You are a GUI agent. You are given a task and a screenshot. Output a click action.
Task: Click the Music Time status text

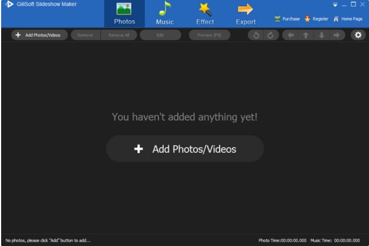pos(335,240)
